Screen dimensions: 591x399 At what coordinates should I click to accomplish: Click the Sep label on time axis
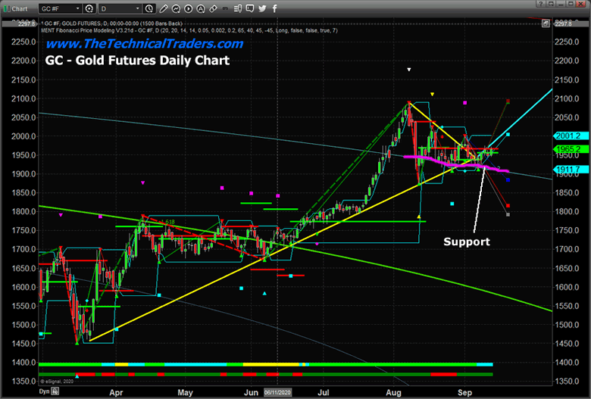[x=464, y=393]
